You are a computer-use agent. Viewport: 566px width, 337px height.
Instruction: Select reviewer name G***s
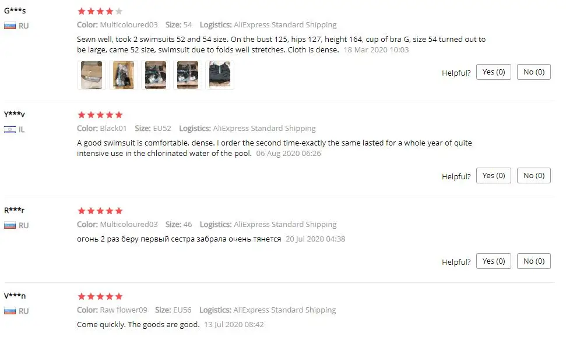pyautogui.click(x=15, y=10)
